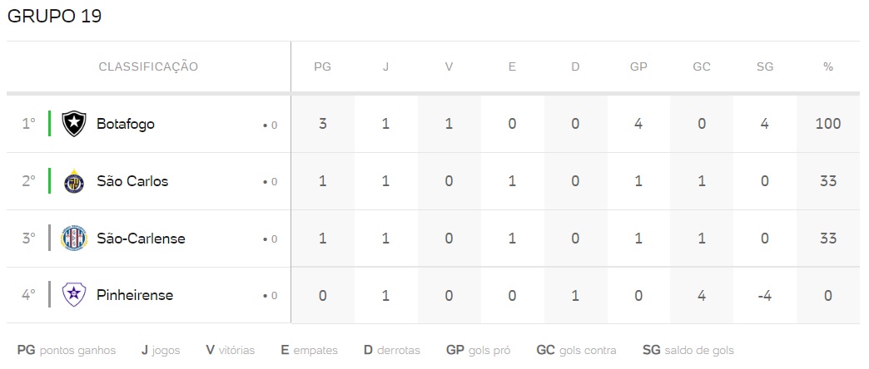
Task: Click Botafogo's 100 percent cell
Action: tap(828, 124)
